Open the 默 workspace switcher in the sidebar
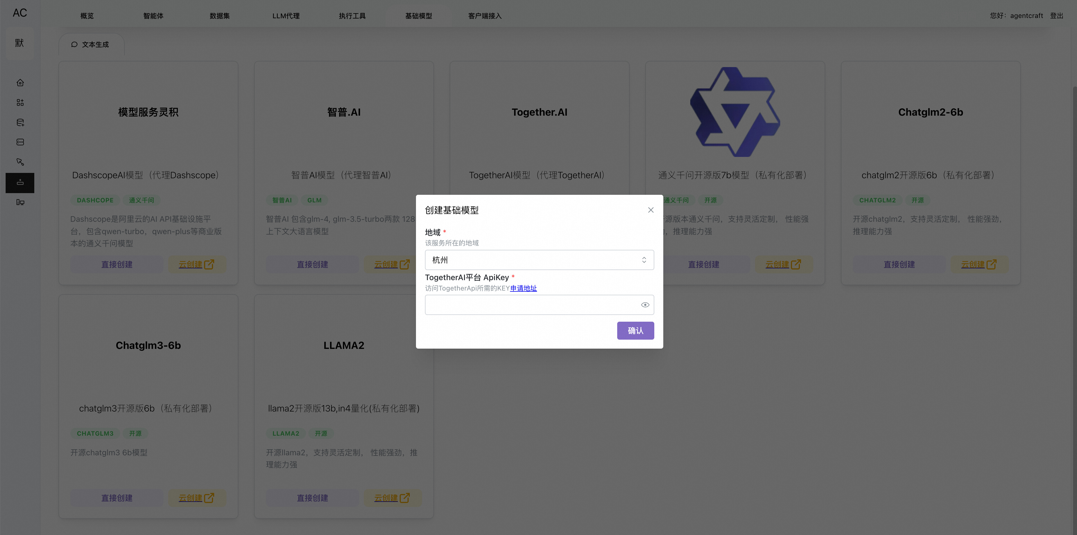The width and height of the screenshot is (1077, 535). [x=20, y=43]
